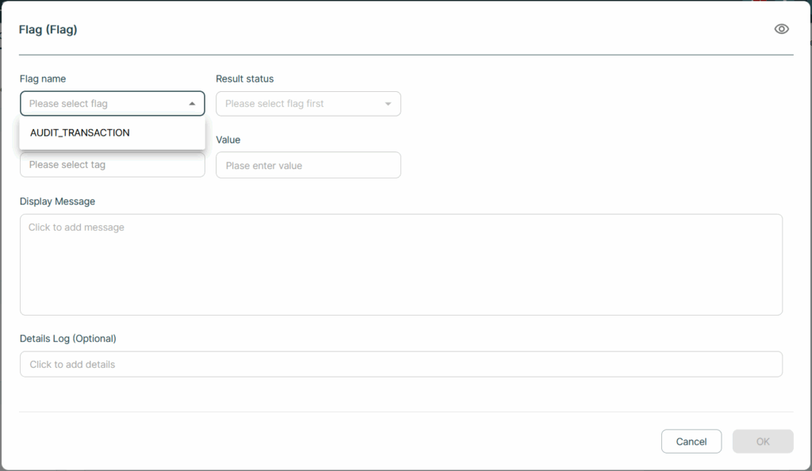This screenshot has height=471, width=812.
Task: Confirm the dialog with the OK button
Action: click(x=763, y=442)
